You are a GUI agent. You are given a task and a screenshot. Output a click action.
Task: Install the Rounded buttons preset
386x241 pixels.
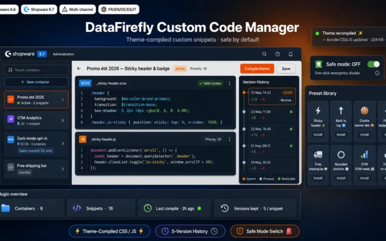[341, 178]
